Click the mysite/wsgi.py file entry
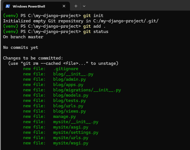Image resolution: width=190 pixels, height=150 pixels. [x=71, y=143]
